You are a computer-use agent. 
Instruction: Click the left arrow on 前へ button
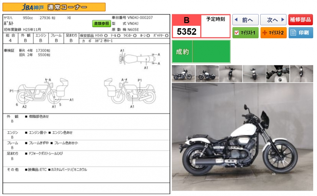tap(236, 20)
